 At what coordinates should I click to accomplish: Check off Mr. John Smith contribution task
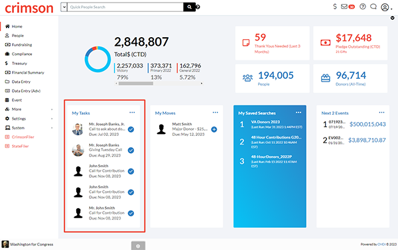point(131,214)
